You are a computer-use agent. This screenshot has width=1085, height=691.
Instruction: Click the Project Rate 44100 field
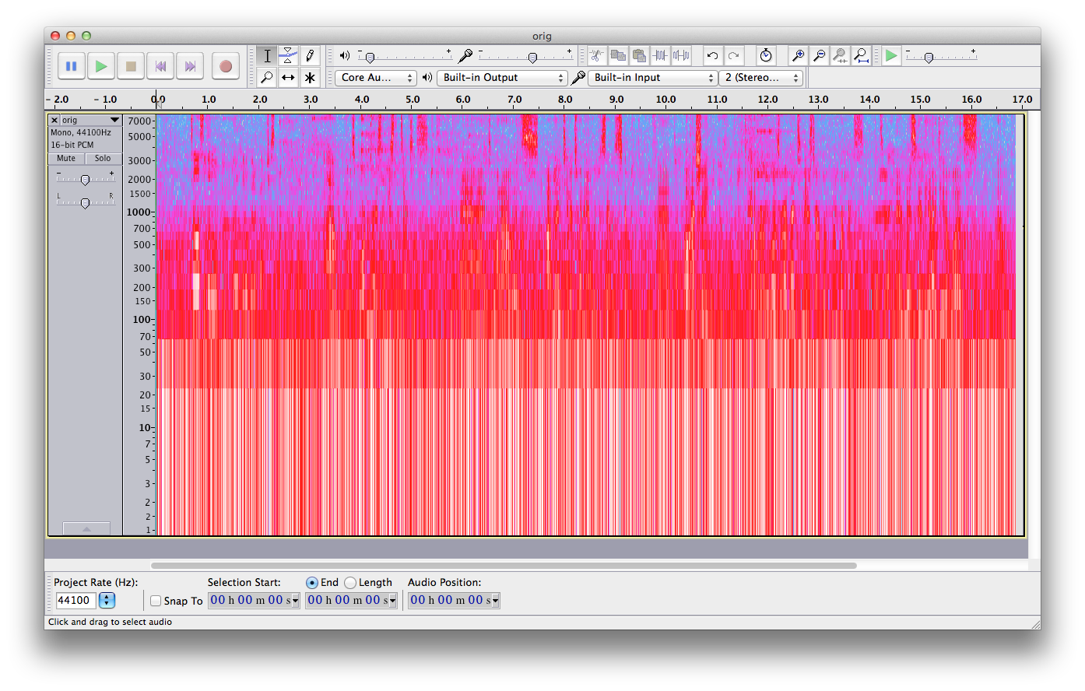pyautogui.click(x=75, y=601)
